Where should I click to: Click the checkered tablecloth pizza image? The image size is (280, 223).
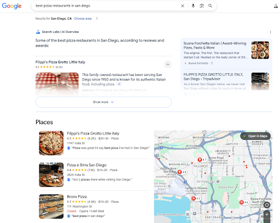click(57, 84)
